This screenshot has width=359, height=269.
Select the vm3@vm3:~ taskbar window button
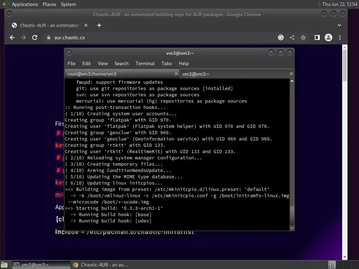coord(41,265)
